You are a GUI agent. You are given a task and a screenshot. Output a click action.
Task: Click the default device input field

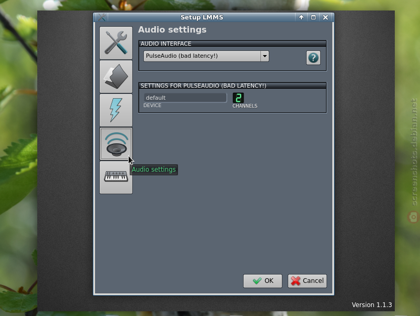tap(185, 98)
